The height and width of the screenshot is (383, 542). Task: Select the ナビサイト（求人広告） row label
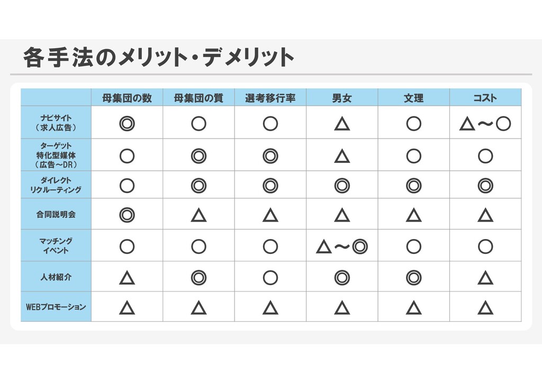pos(56,123)
